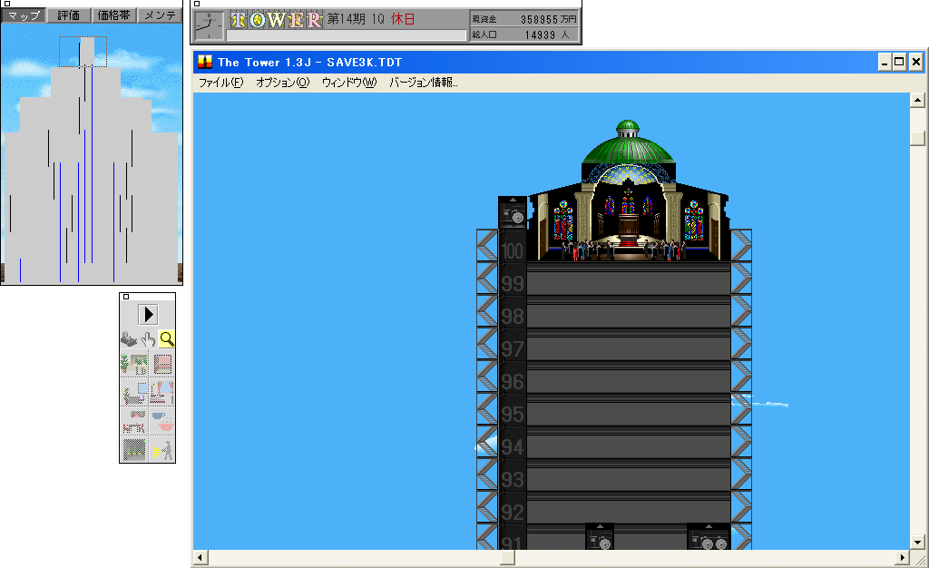Viewport: 929px width, 568px height.
Task: Open the ファイル(F) menu
Action: [220, 82]
